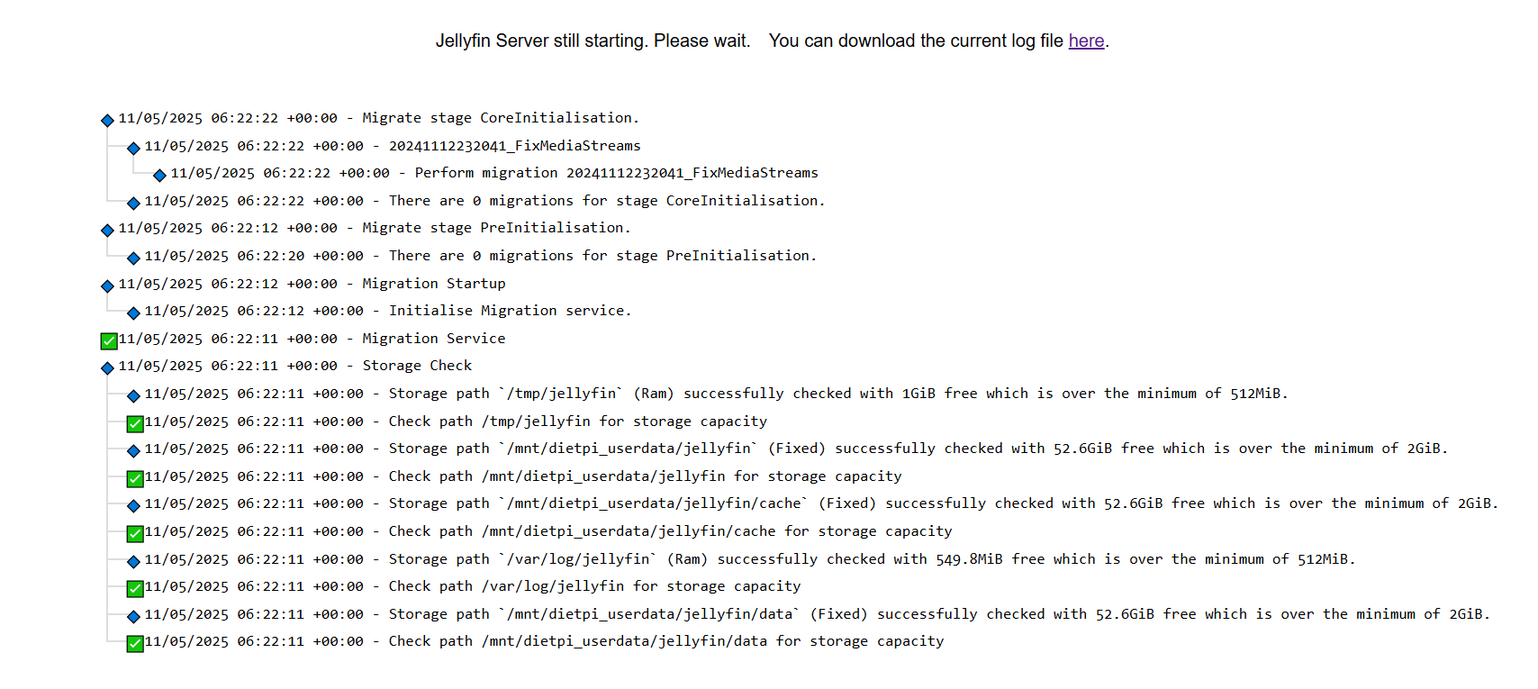The height and width of the screenshot is (689, 1538).
Task: Click diamond icon for '/tmp/jellyfin' (Ram) storage path line
Action: click(133, 395)
